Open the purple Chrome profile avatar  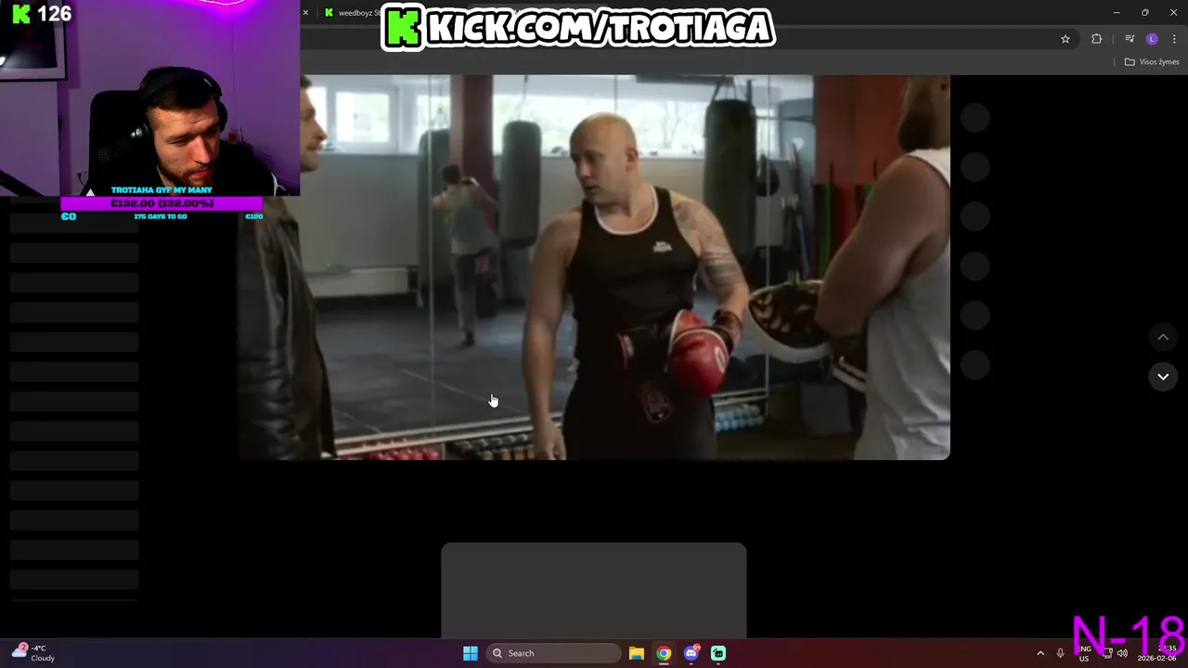point(1152,39)
